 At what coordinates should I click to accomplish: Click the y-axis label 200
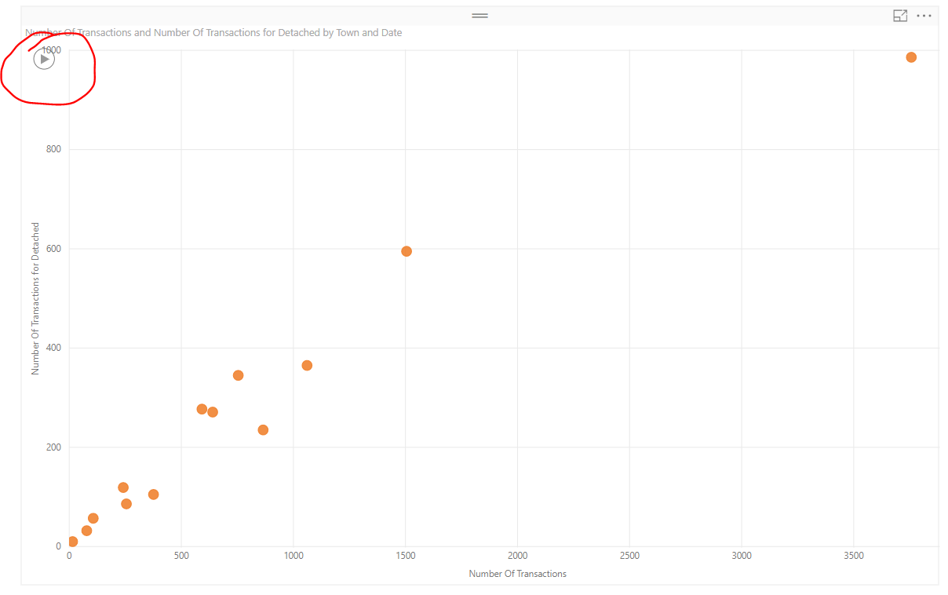click(53, 447)
